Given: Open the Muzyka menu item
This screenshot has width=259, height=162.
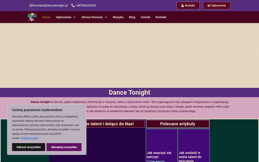Looking at the screenshot, I should pyautogui.click(x=118, y=17).
